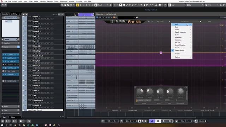This screenshot has width=226, height=127.
Task: Open WhatsApp from the taskbar
Action: click(x=32, y=125)
